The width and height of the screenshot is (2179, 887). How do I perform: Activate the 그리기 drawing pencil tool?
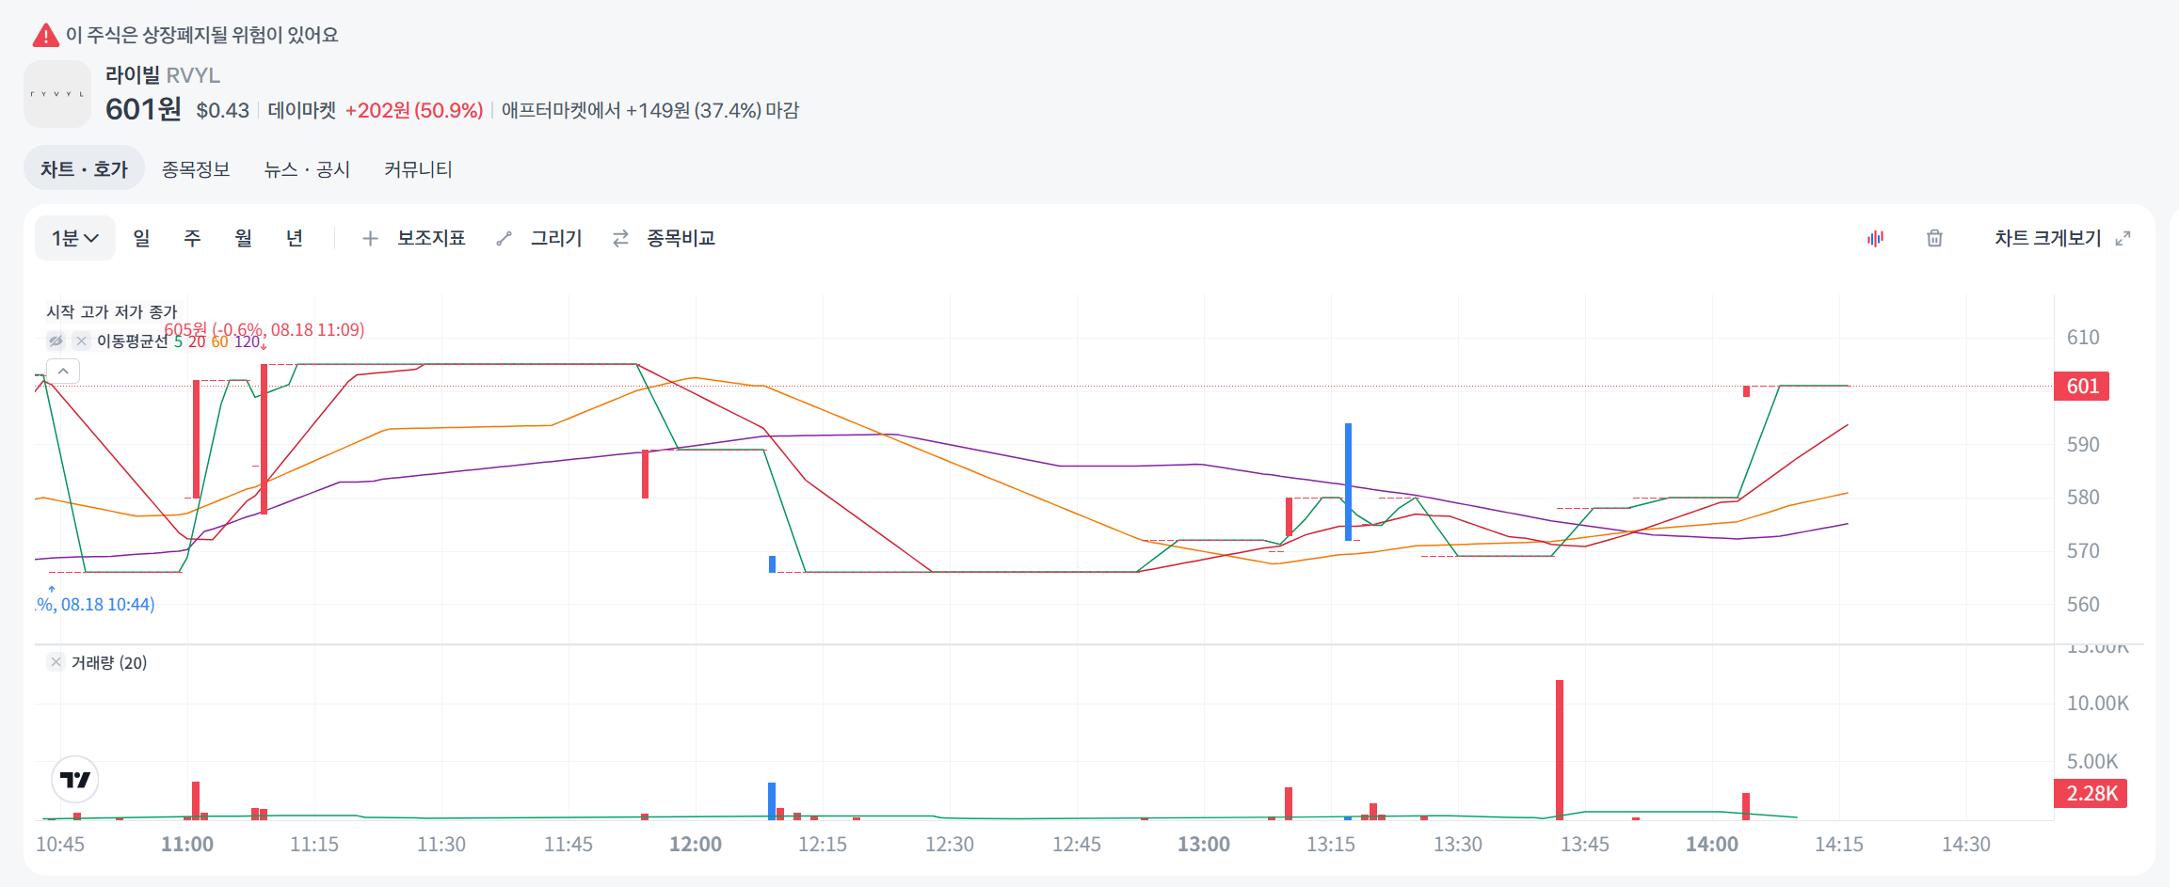[x=539, y=238]
